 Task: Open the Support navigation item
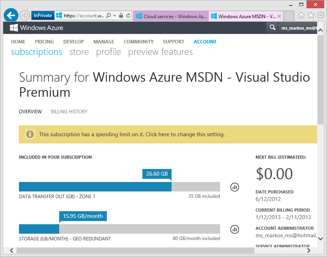coord(174,41)
